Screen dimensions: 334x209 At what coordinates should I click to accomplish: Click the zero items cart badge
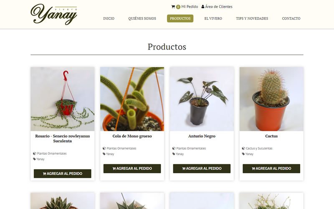[x=178, y=7]
